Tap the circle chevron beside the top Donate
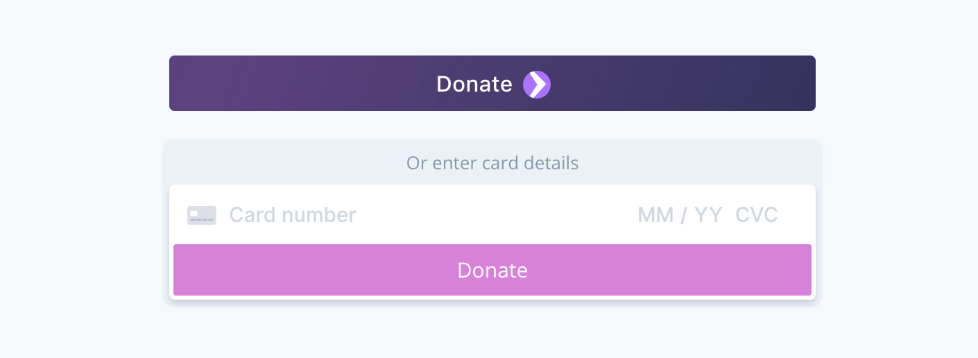Viewport: 978px width, 358px height. coord(536,84)
